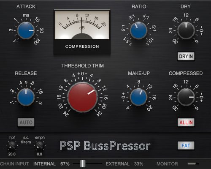Click the Internal/External chain input slider handle
The image size is (211, 169).
coord(83,164)
